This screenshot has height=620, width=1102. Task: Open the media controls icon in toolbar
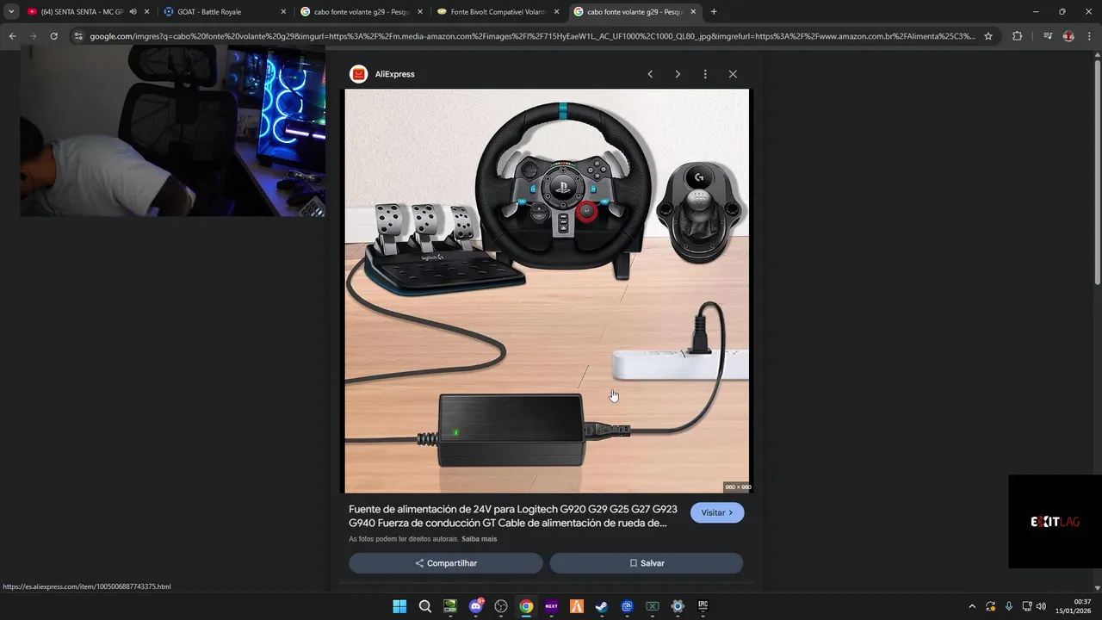tap(1048, 36)
